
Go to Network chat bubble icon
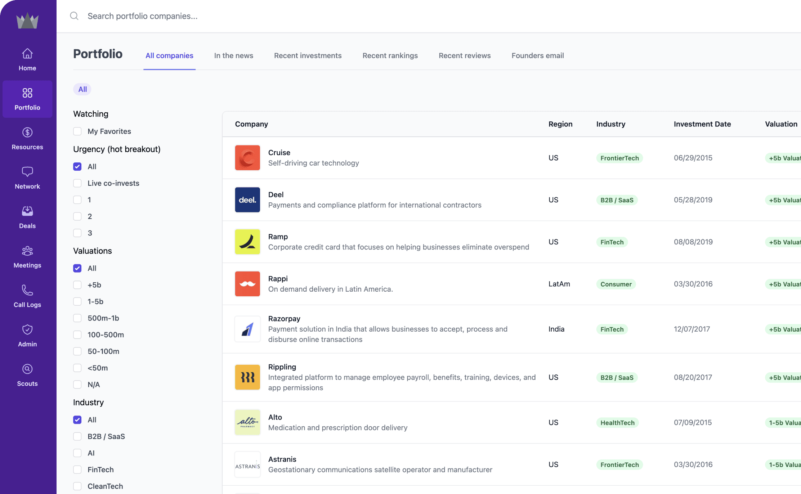click(x=27, y=172)
